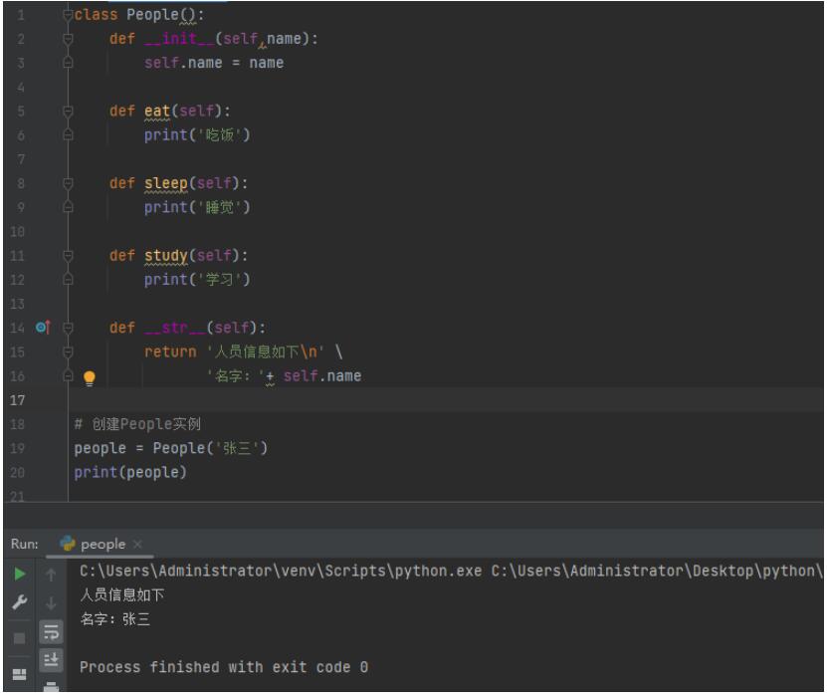Toggle scroll-to-end in the Run console
The image size is (827, 697).
[x=52, y=657]
